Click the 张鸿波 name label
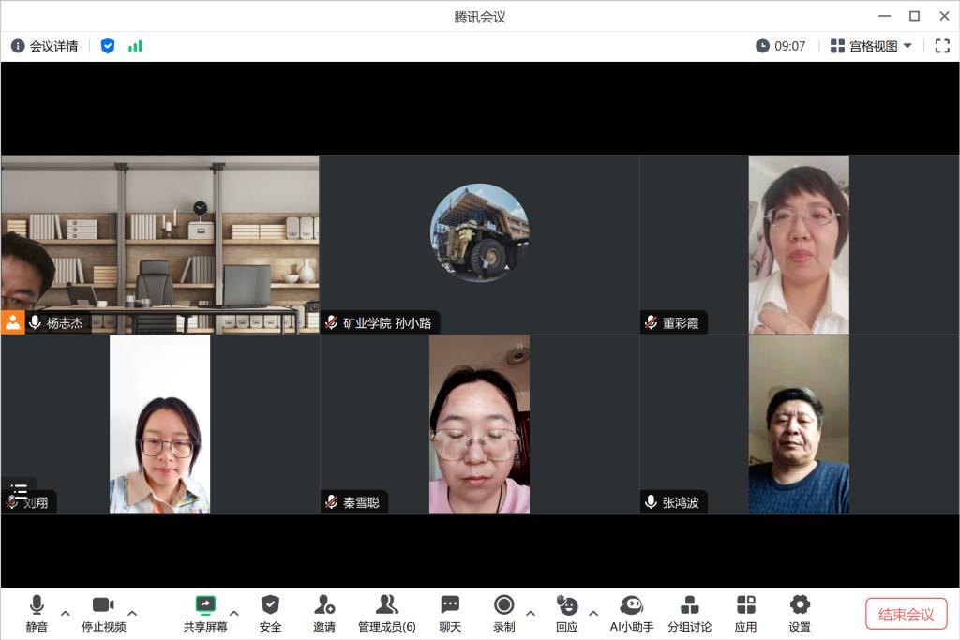 681,503
